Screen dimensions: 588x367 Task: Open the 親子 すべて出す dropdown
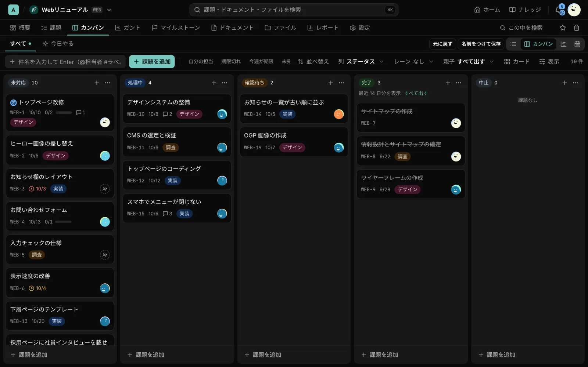469,62
